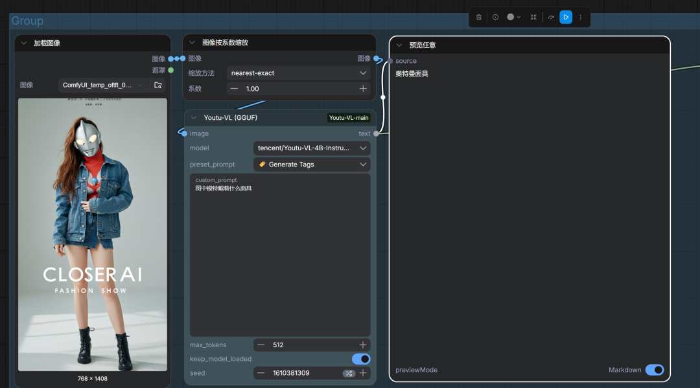Open the model tencent/Youtu-VL-4B dropdown

[x=312, y=148]
